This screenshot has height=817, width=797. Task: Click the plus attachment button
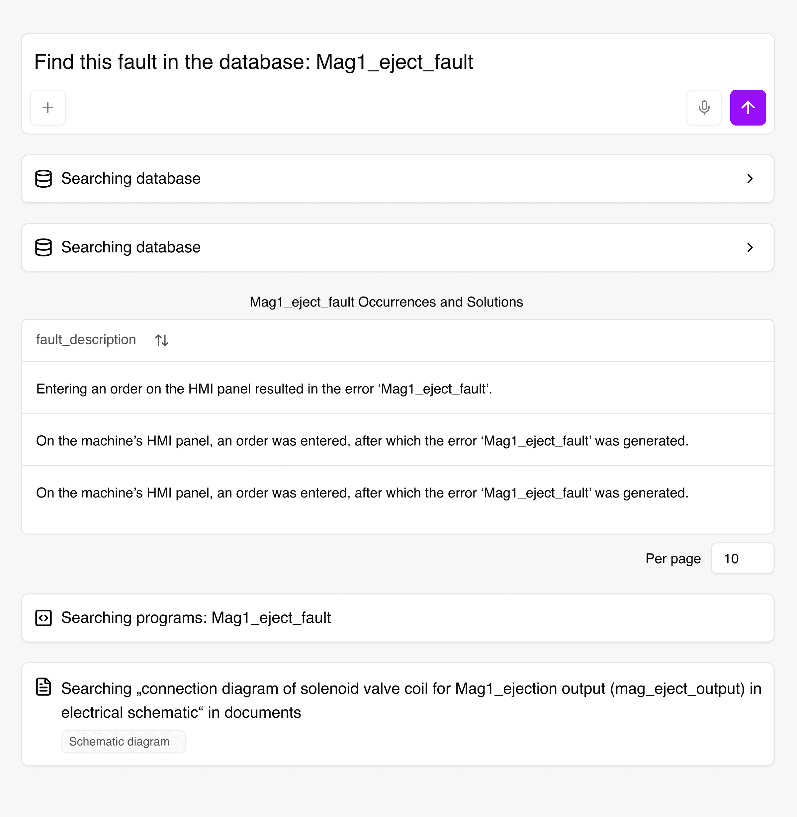tap(48, 108)
